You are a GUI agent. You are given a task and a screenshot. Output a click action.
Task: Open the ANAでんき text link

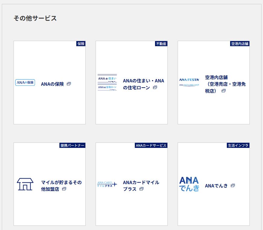216,186
